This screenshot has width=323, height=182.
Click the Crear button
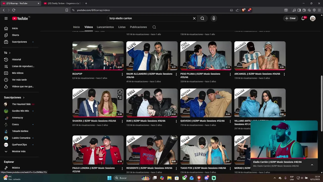coord(290,18)
